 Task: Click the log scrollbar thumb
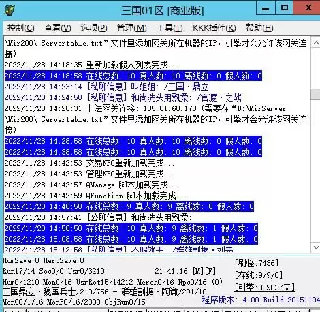(315, 94)
